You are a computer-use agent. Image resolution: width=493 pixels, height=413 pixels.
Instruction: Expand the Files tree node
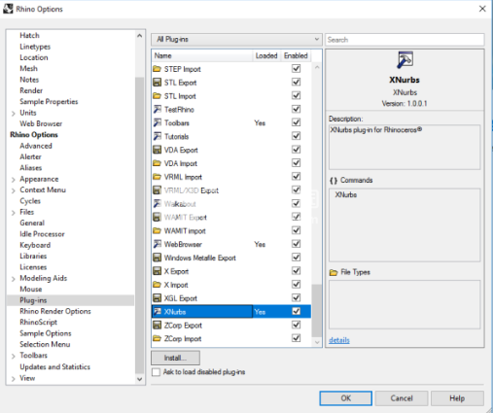[x=14, y=213]
